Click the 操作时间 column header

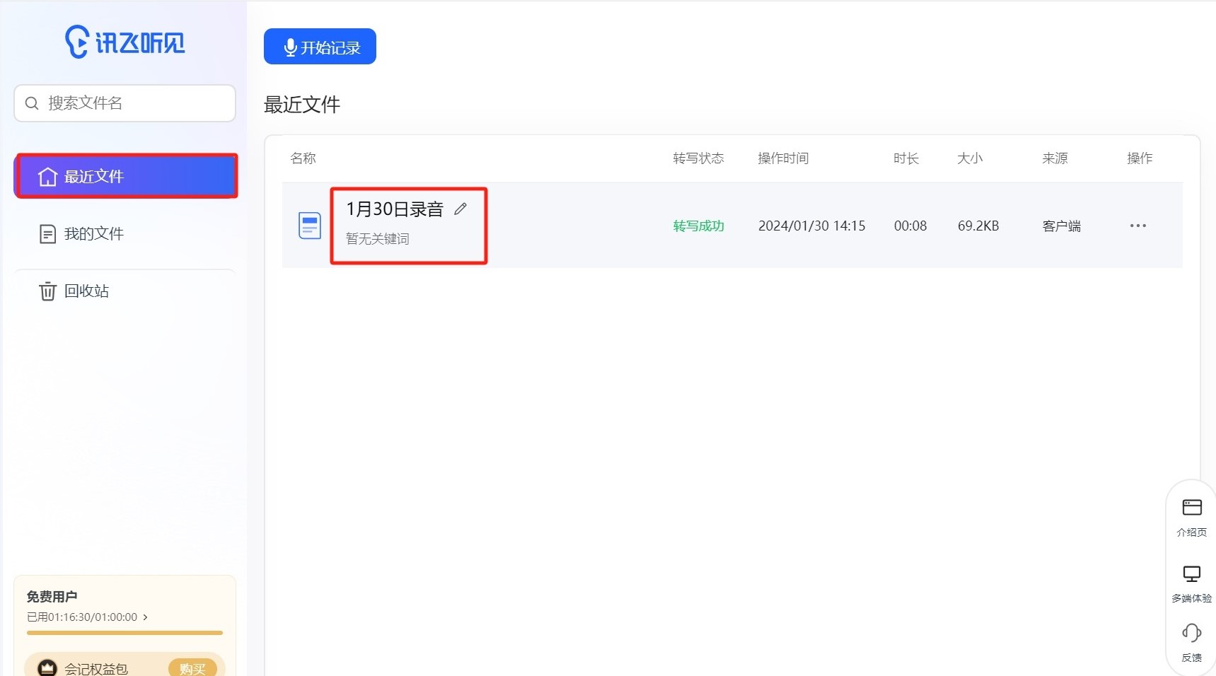point(783,158)
